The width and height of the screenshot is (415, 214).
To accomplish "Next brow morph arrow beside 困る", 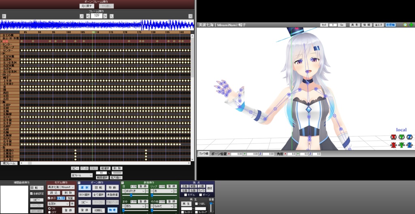I will click(x=147, y=206).
